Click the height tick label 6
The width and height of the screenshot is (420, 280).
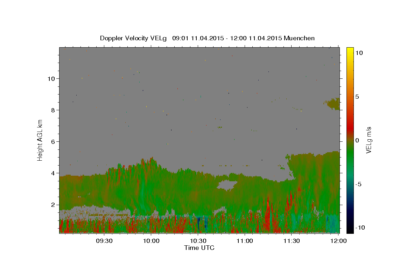[x=54, y=142]
